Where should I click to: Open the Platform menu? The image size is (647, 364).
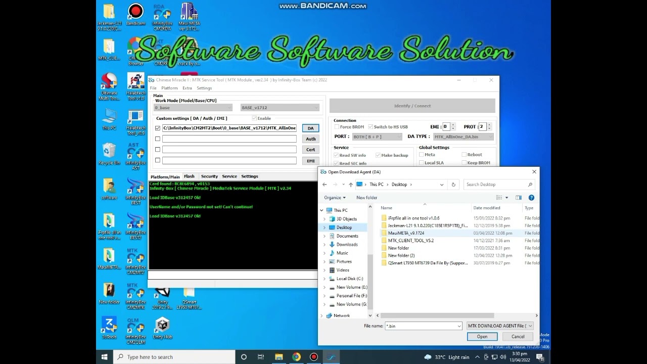tap(169, 88)
